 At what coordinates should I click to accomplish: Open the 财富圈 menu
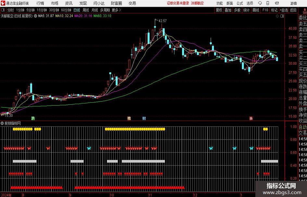[116, 3]
